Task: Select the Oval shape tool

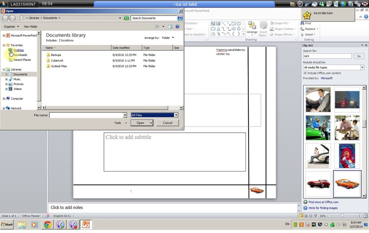Action: click(x=239, y=24)
